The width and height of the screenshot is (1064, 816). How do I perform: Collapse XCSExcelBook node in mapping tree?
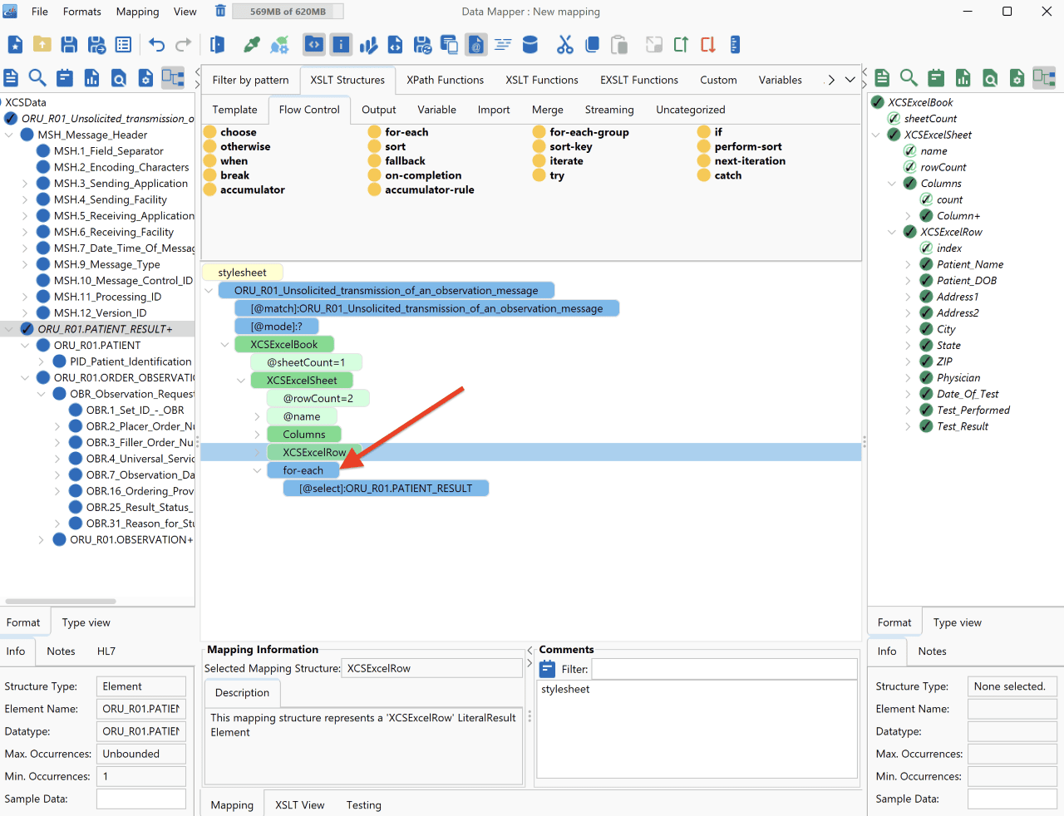[224, 344]
